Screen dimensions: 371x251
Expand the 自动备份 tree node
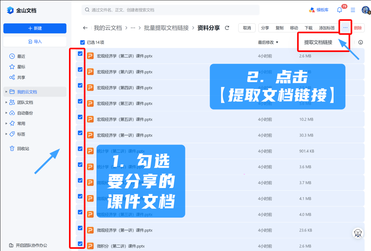[x=6, y=113]
